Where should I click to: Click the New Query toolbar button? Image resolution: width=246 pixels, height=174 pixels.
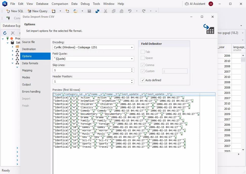(37, 11)
